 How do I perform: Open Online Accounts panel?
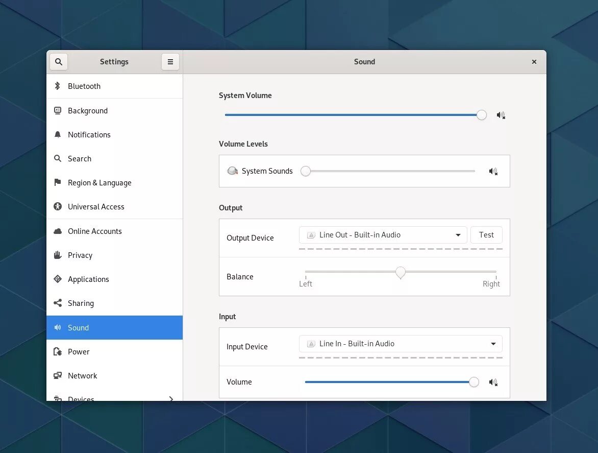point(114,231)
